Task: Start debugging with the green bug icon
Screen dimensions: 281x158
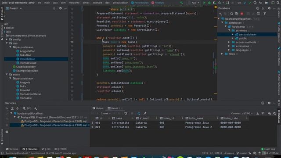Action: tap(209, 3)
